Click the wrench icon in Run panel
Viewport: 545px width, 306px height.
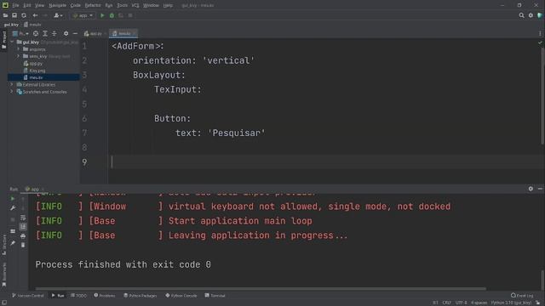tap(13, 207)
